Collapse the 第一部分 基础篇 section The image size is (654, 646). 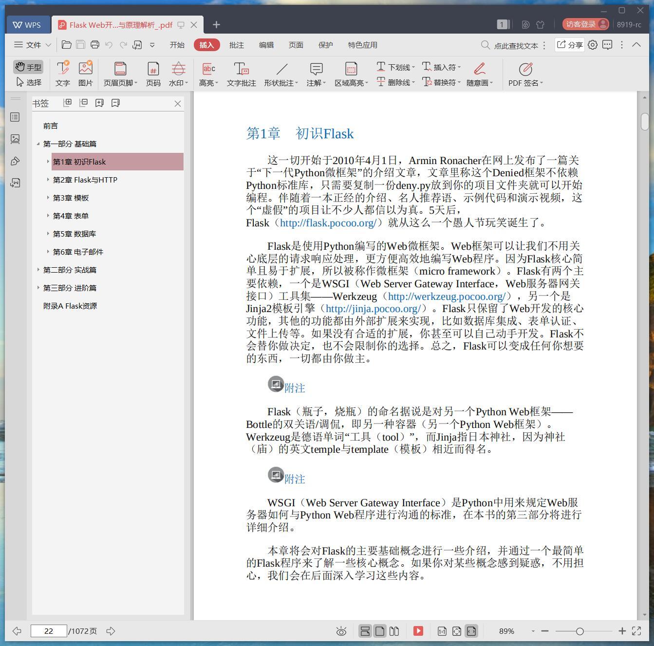[x=38, y=144]
